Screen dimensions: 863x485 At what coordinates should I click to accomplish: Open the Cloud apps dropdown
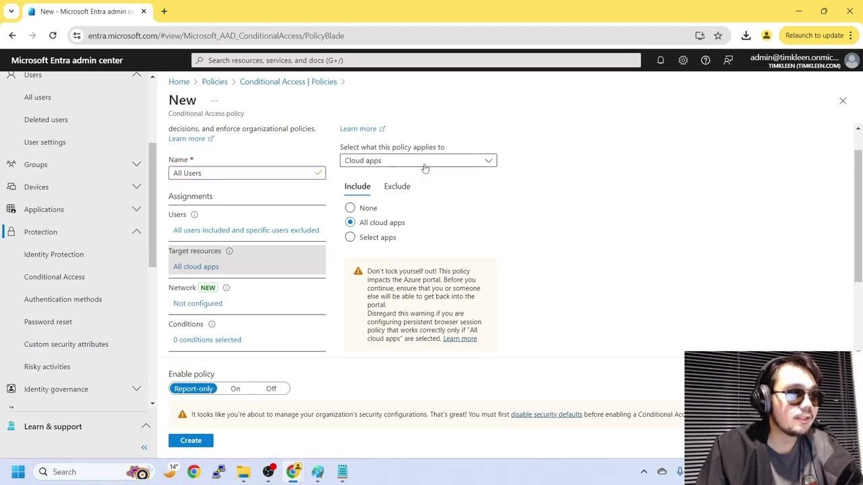coord(418,160)
